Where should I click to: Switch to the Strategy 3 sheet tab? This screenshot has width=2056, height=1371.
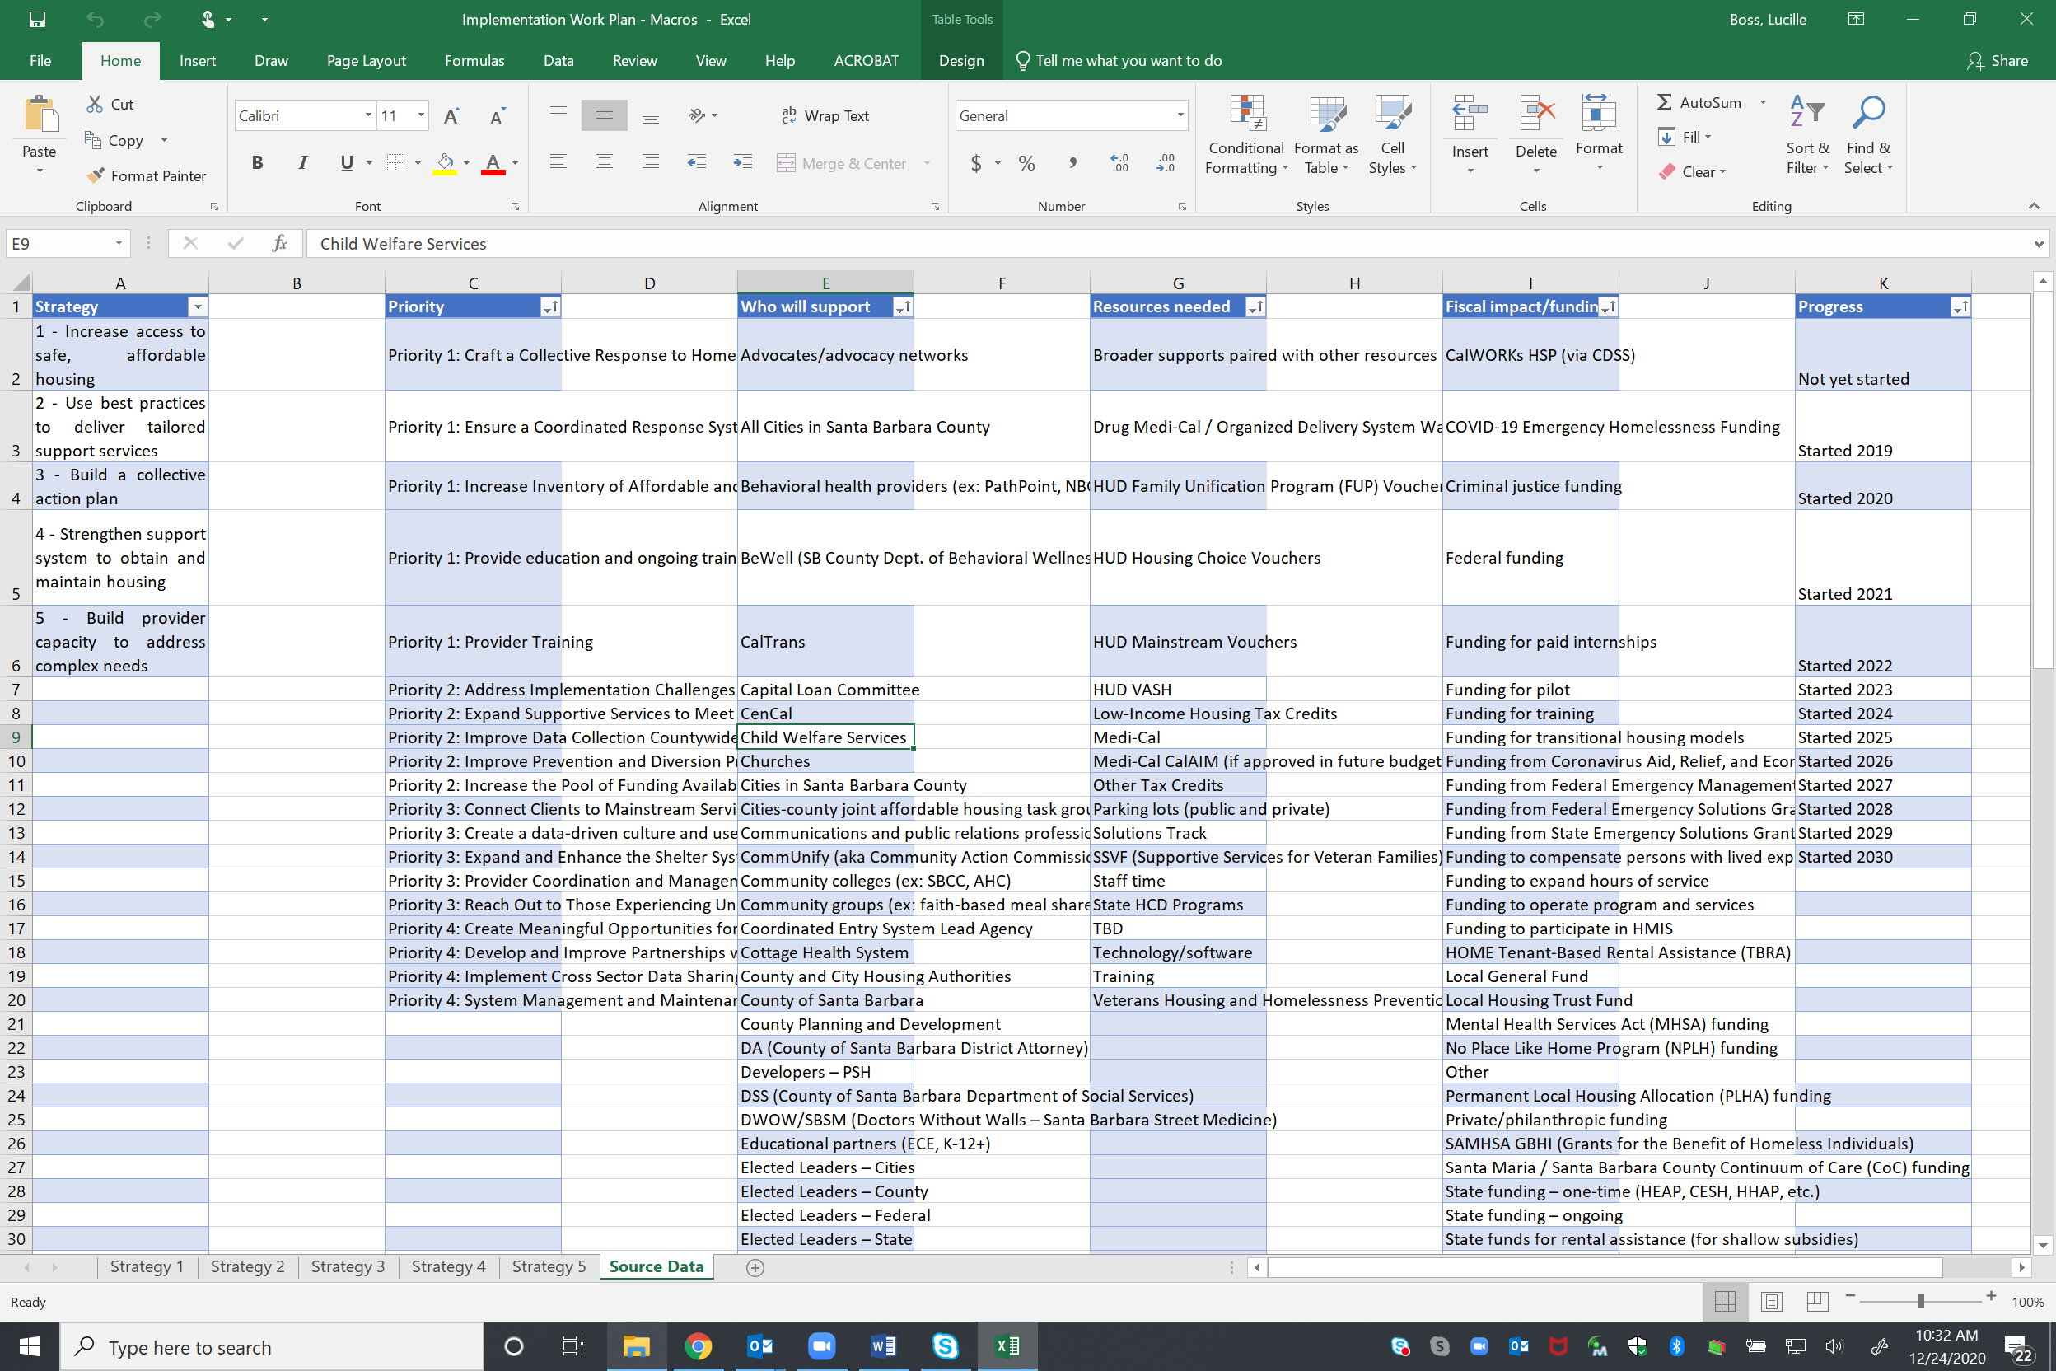coord(347,1267)
